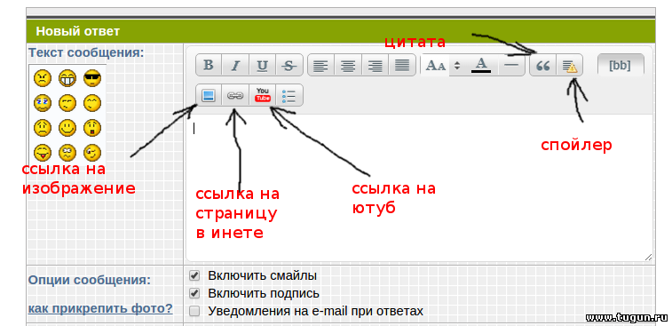Apply strikethrough formatting
Viewport: 672px width, 326px height.
pos(289,65)
